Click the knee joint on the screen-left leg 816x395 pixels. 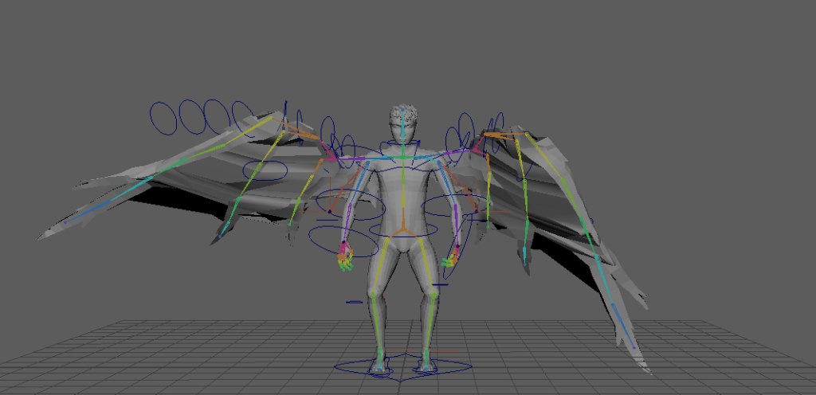(x=373, y=295)
